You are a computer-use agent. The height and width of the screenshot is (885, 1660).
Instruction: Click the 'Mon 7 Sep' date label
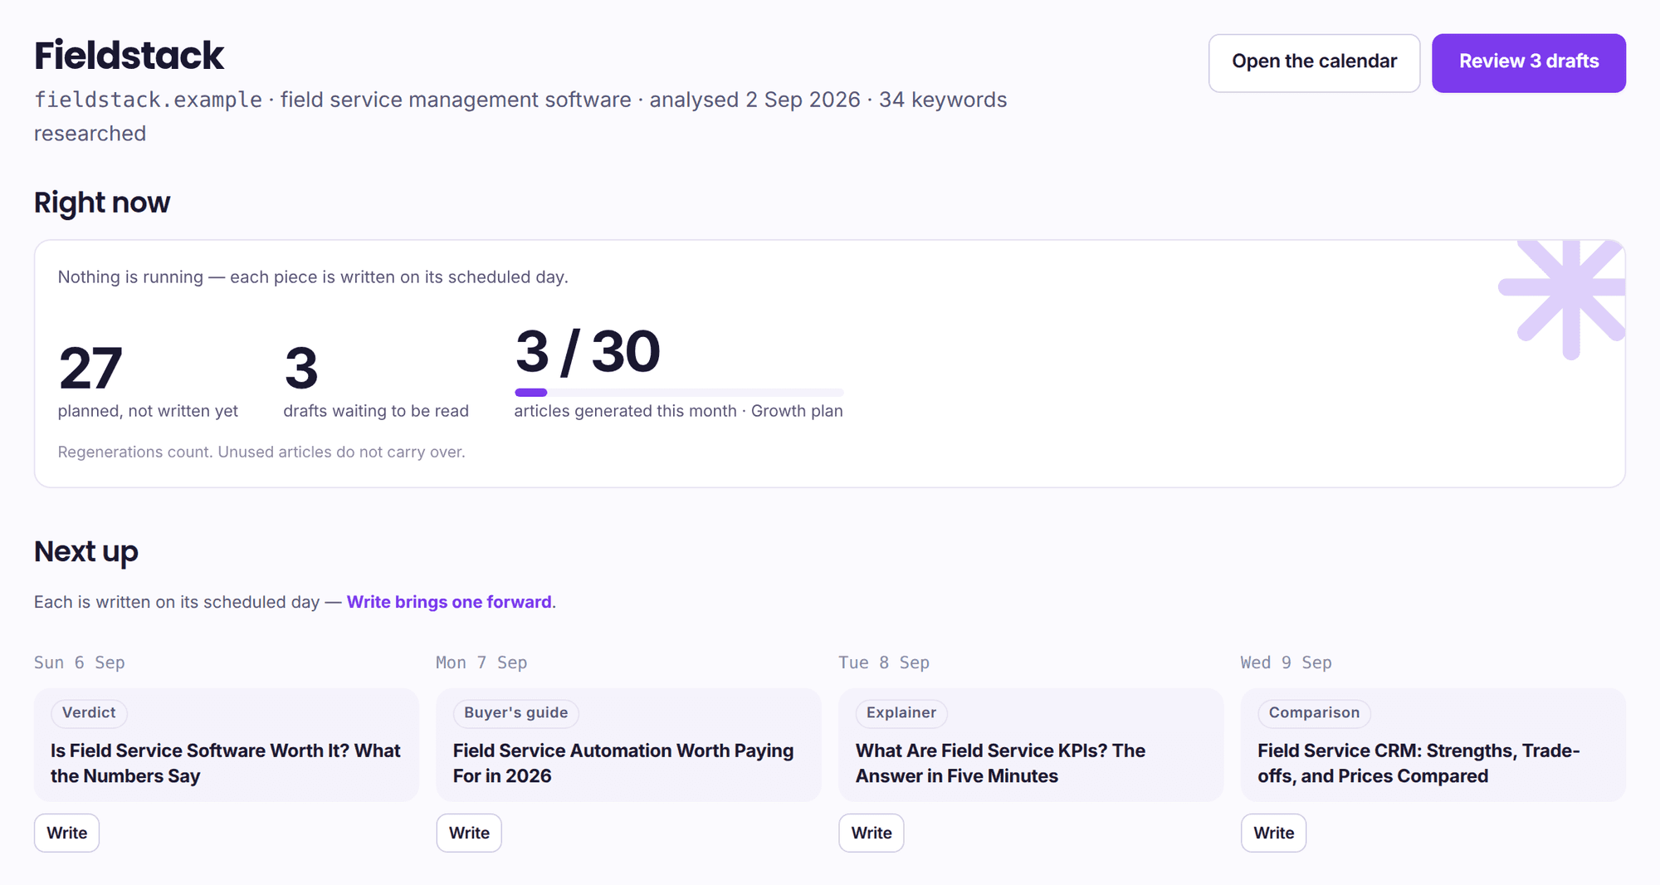481,663
